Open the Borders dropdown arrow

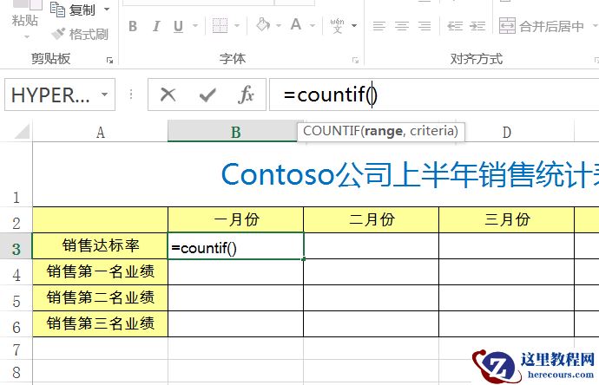237,26
